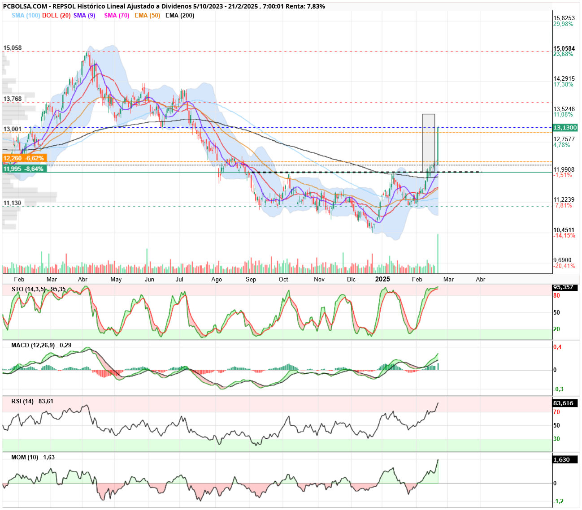
Task: Click the -7,81% axis percentage
Action: (563, 205)
